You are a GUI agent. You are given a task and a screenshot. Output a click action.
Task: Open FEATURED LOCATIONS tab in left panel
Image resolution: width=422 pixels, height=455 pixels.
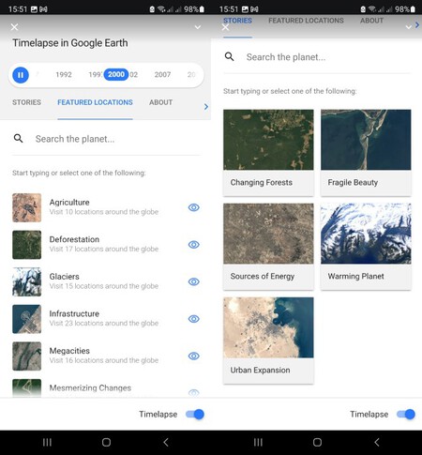(95, 102)
